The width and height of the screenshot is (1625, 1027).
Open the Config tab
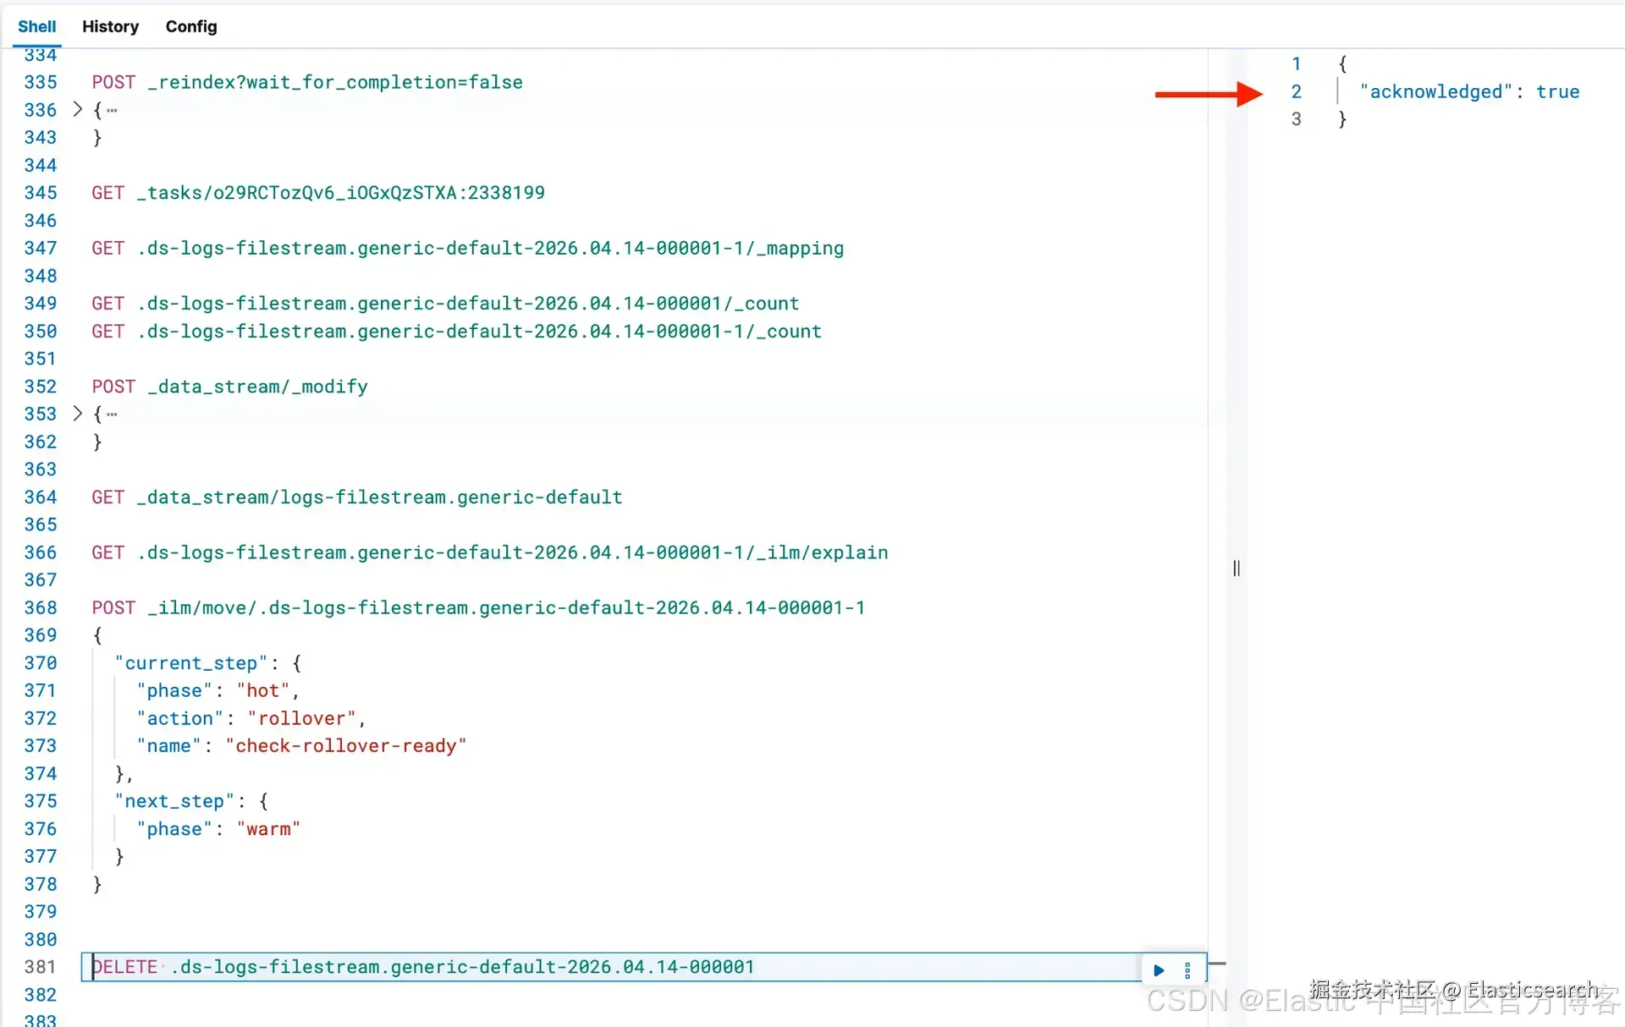coord(191,26)
